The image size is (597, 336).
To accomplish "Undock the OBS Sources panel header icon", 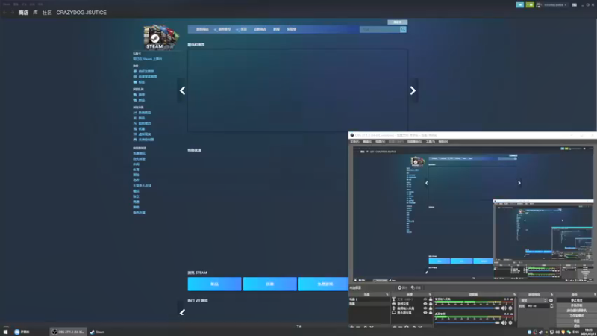I will pos(431,294).
